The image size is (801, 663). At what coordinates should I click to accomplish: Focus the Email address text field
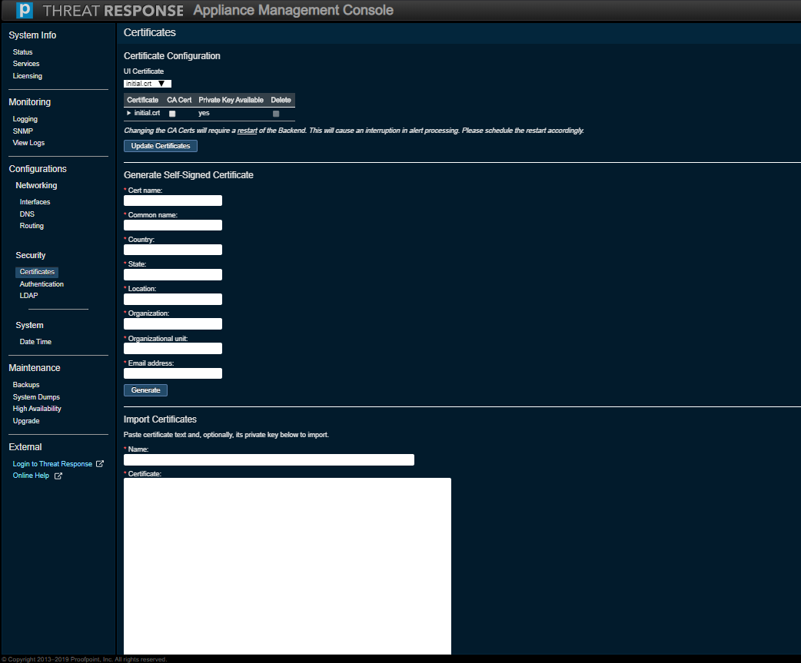click(173, 373)
